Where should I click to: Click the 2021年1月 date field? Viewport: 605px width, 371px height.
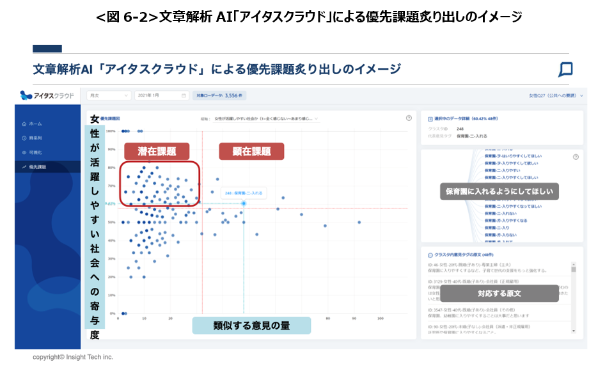(162, 95)
